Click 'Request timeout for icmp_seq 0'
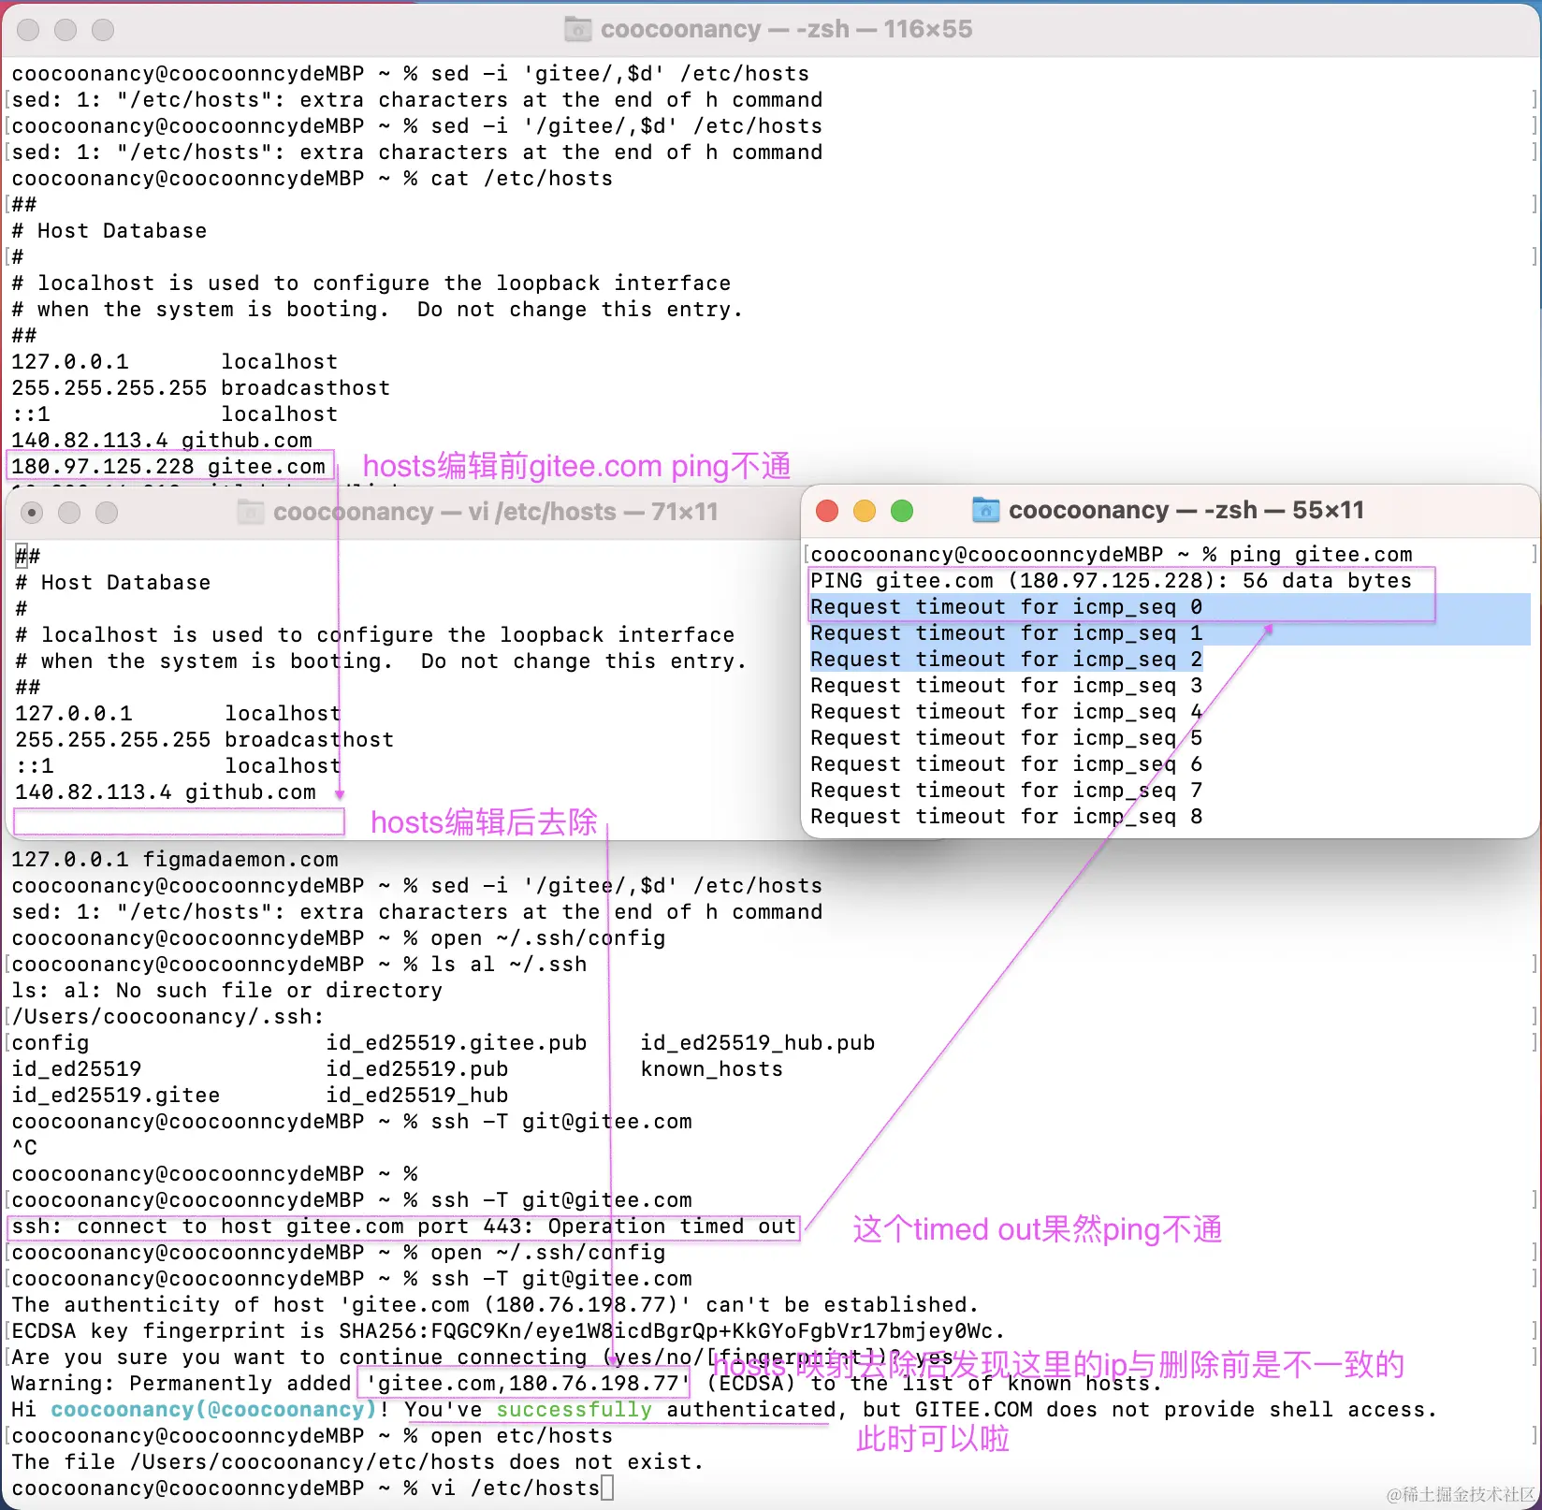Image resolution: width=1542 pixels, height=1510 pixels. click(x=1007, y=607)
